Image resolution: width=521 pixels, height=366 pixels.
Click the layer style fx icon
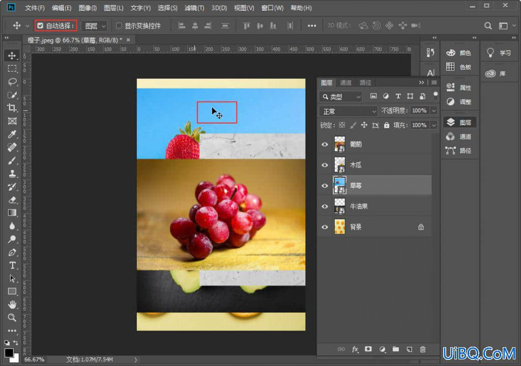click(355, 349)
